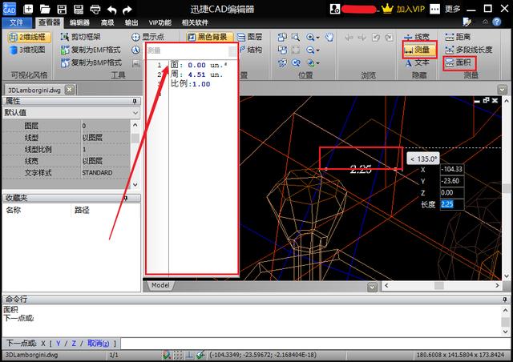Click the Save As icon
Viewport: 513px width, 362px height.
point(79,9)
